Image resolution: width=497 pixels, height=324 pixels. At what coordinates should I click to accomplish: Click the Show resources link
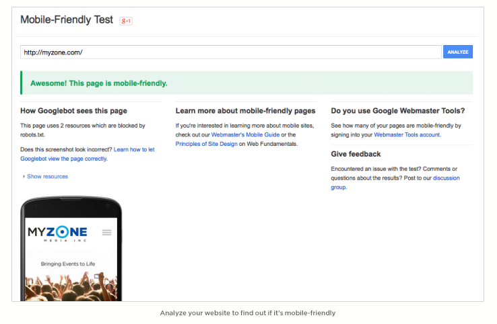[x=48, y=177]
